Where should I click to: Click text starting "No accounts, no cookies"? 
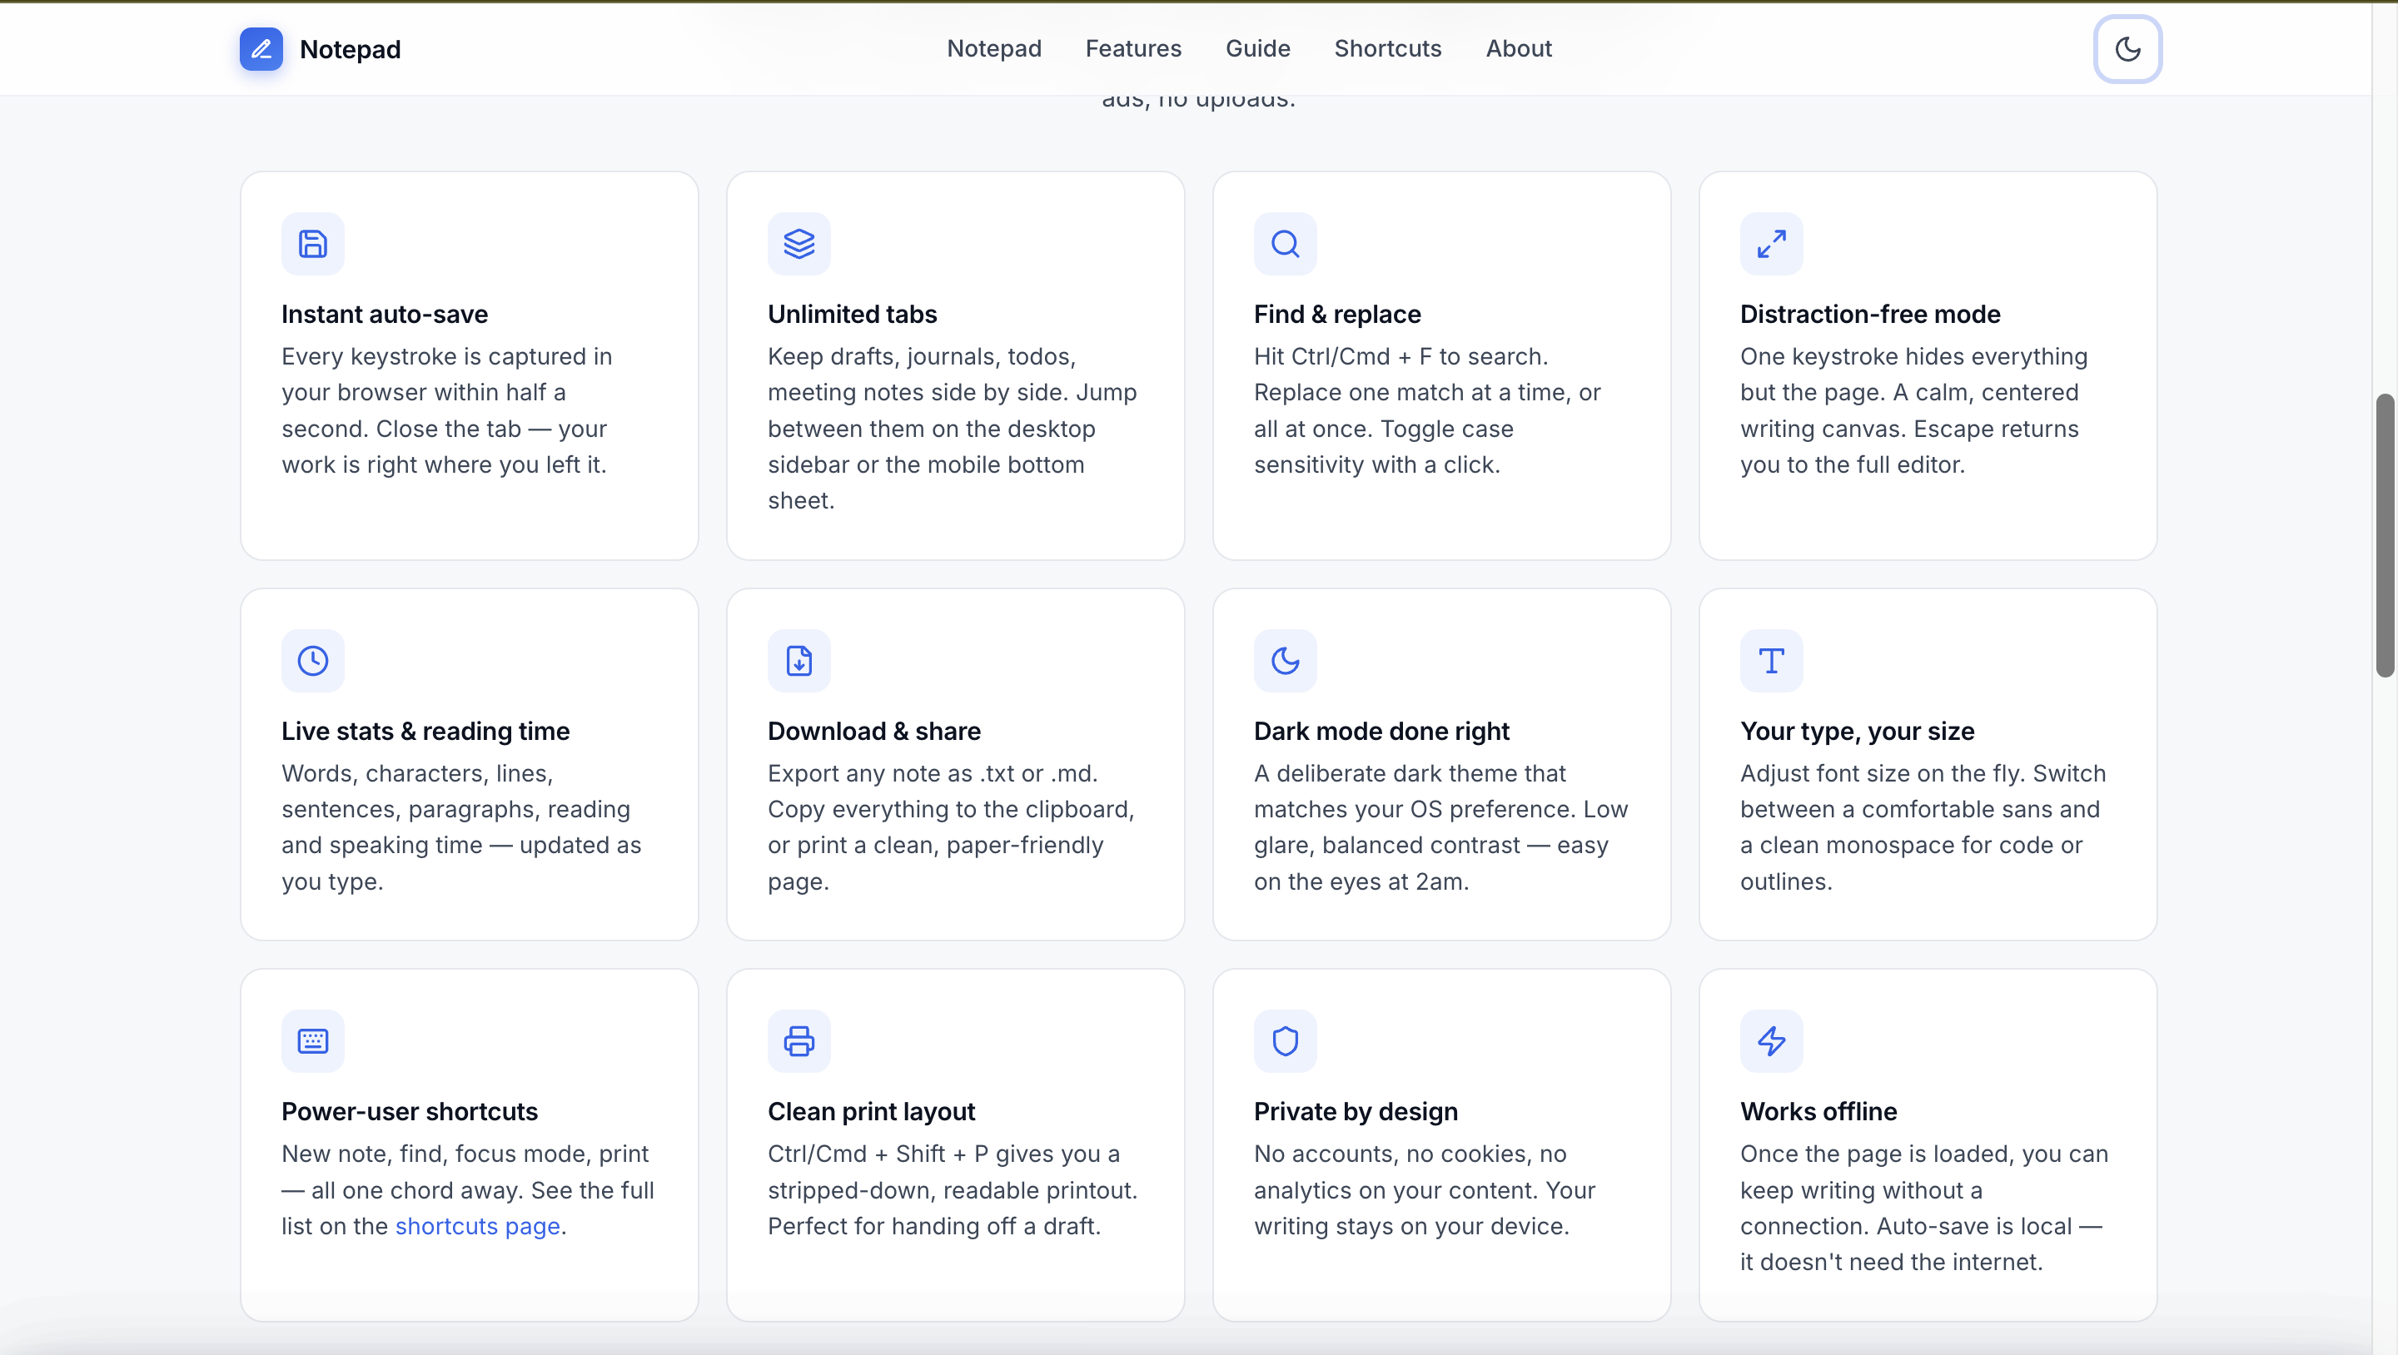1425,1190
